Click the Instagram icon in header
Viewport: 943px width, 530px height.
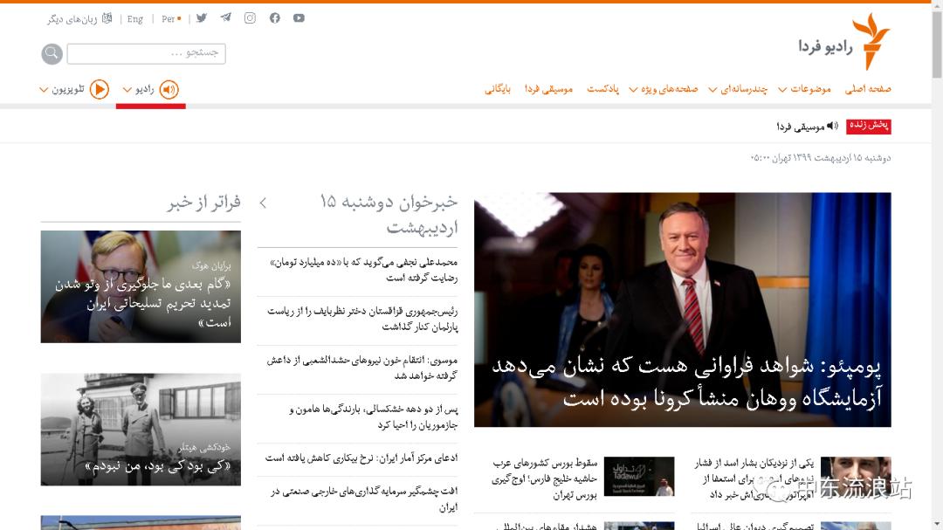(x=250, y=18)
